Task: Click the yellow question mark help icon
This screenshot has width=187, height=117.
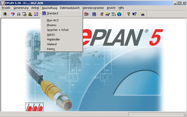Action: click(x=128, y=14)
